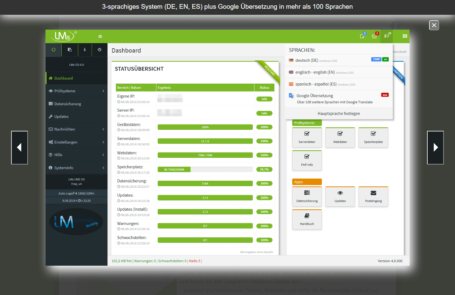This screenshot has width=455, height=295.
Task: Open the Datensicherung app tile
Action: point(307,197)
